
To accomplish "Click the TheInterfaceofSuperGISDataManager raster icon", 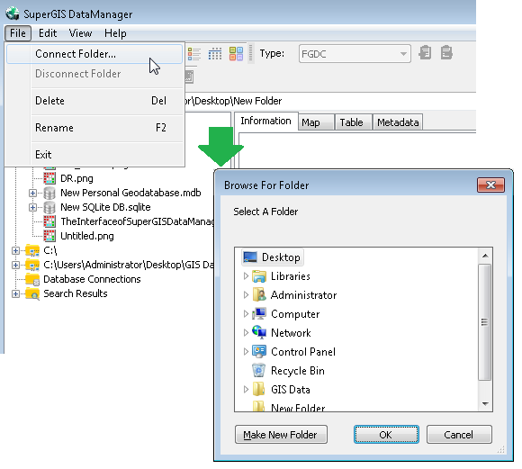I will [49, 221].
